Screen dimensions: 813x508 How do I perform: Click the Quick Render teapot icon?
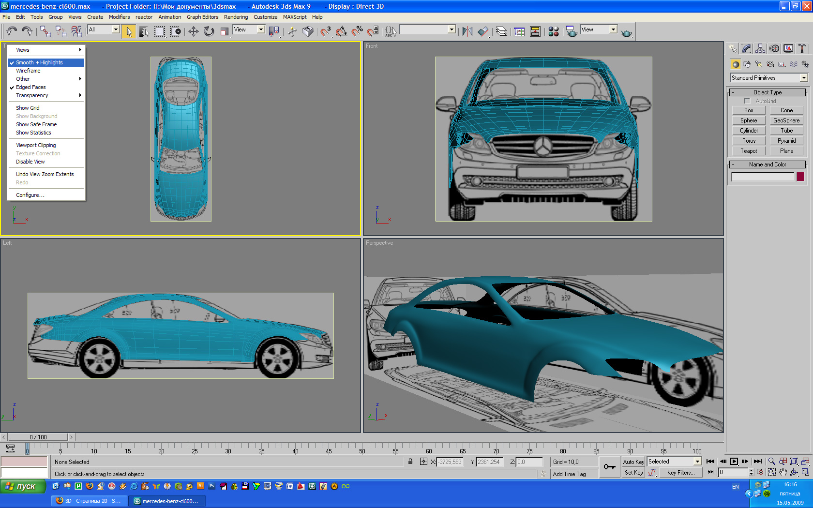click(x=626, y=32)
